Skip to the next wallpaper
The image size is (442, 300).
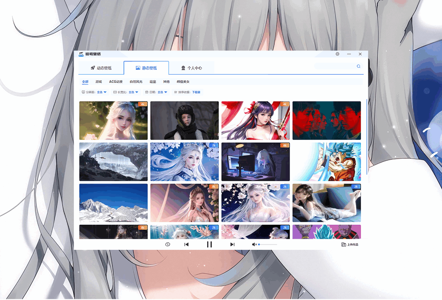(x=232, y=244)
